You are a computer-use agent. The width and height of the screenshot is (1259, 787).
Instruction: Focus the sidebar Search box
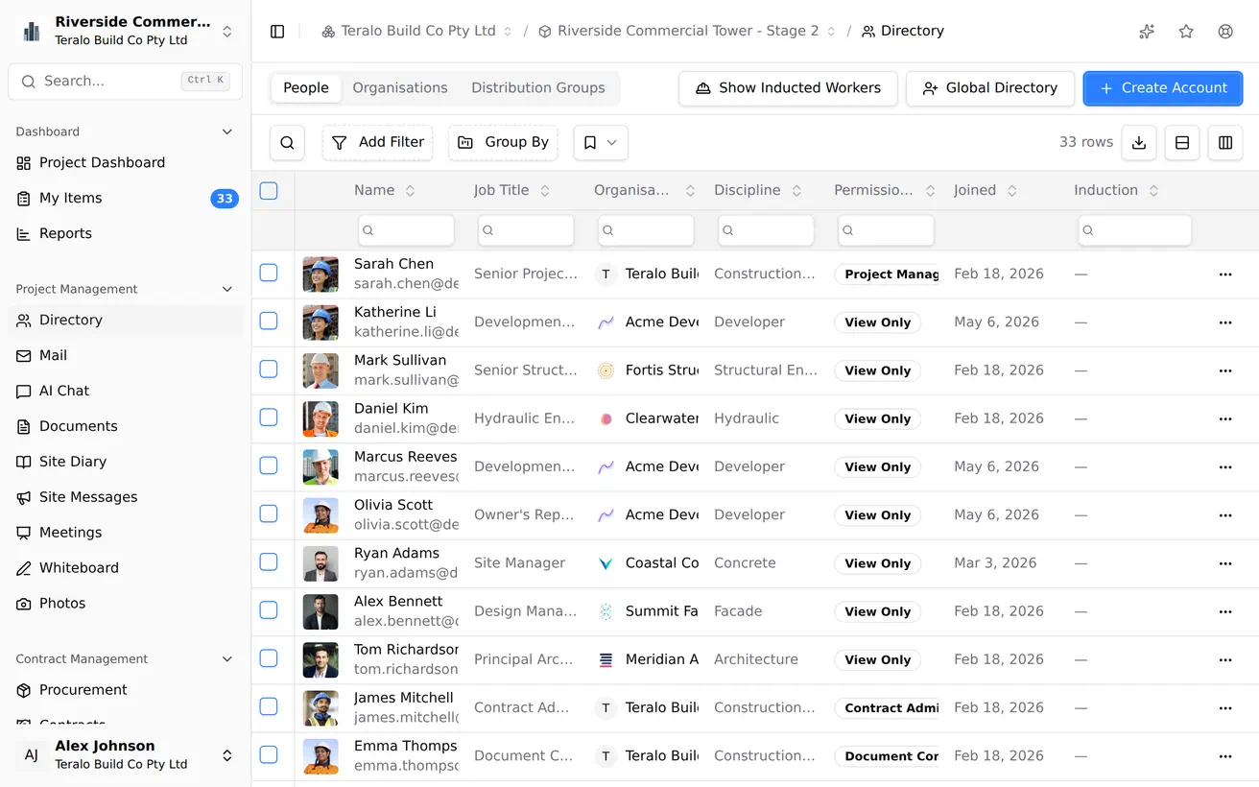point(125,82)
